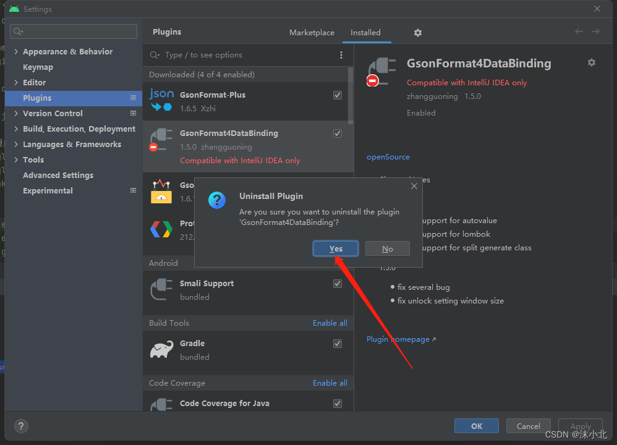617x445 pixels.
Task: Click the OK button
Action: [x=477, y=426]
